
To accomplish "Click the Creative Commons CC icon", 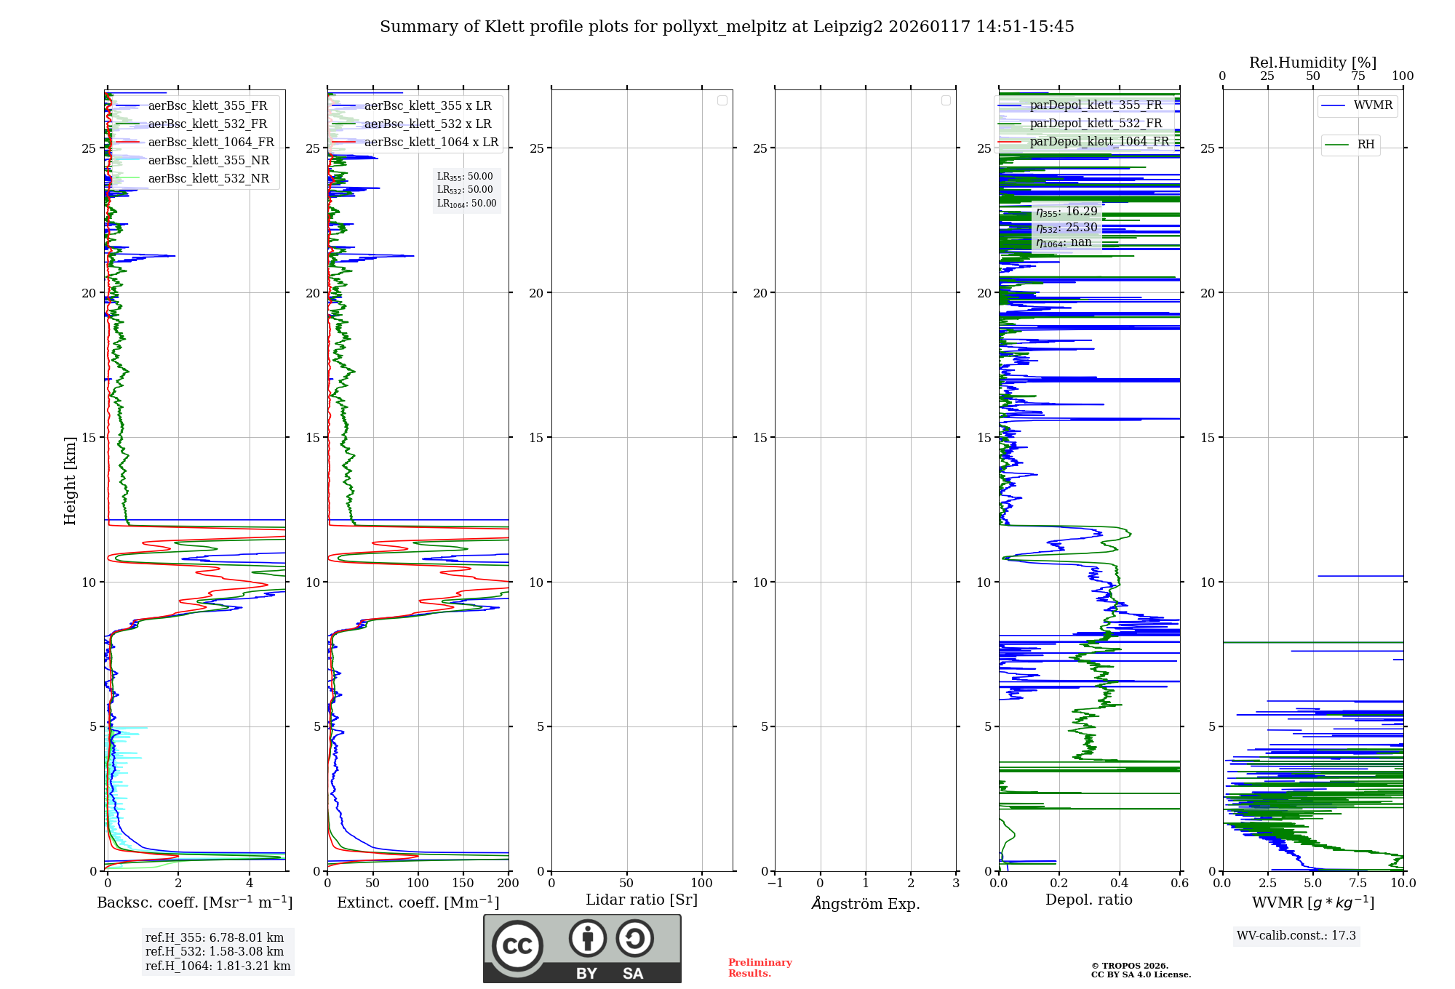I will click(x=517, y=945).
